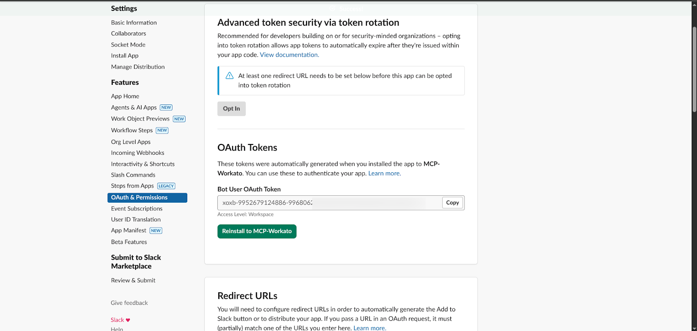Viewport: 697px width, 331px height.
Task: Click Learn more link under Redirect URLs
Action: click(369, 328)
